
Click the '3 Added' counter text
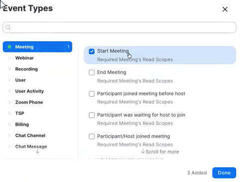197,173
